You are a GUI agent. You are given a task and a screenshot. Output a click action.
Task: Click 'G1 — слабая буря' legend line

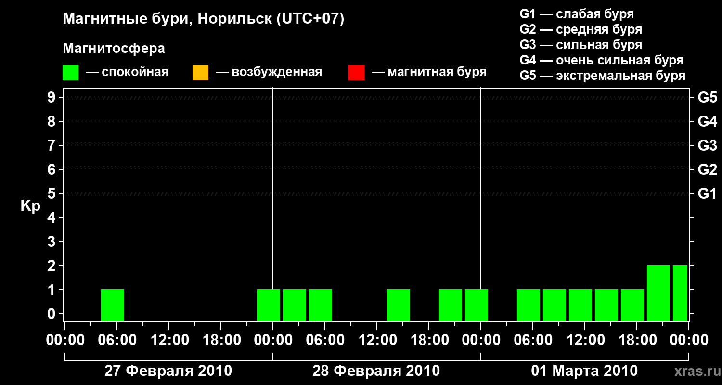coord(577,14)
